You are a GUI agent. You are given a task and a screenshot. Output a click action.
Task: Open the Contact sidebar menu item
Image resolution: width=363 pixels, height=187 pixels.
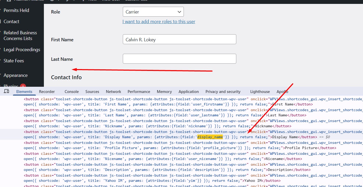coord(11,22)
